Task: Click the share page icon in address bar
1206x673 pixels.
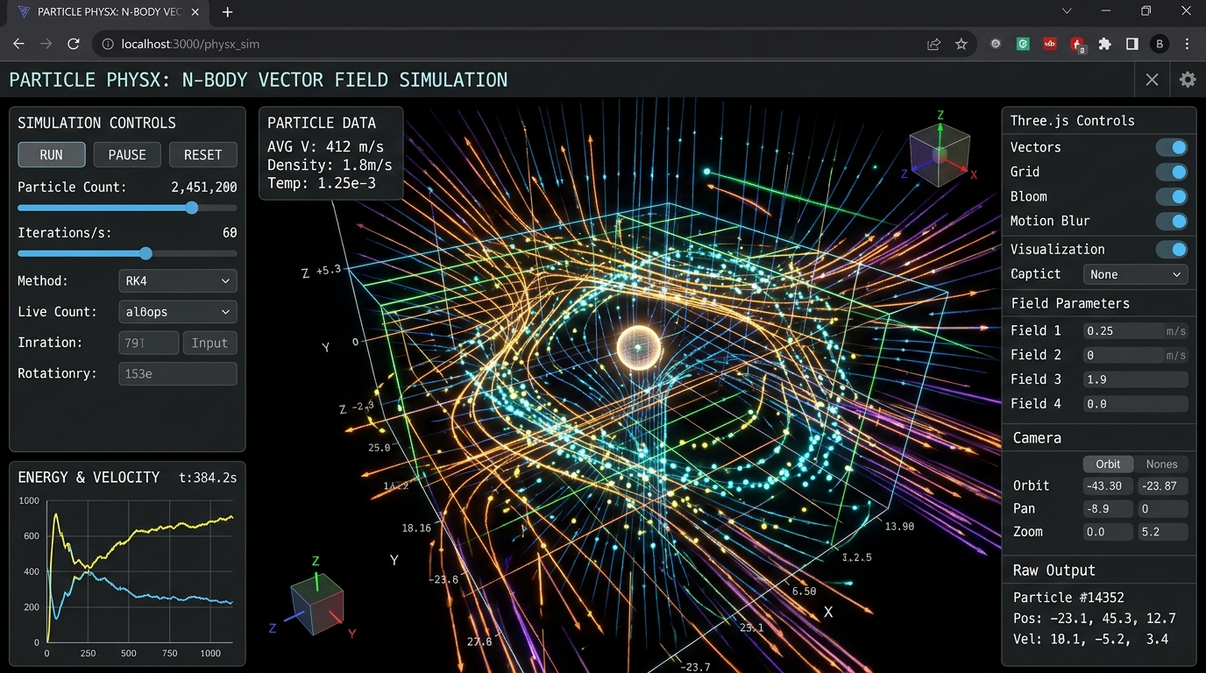Action: click(934, 44)
